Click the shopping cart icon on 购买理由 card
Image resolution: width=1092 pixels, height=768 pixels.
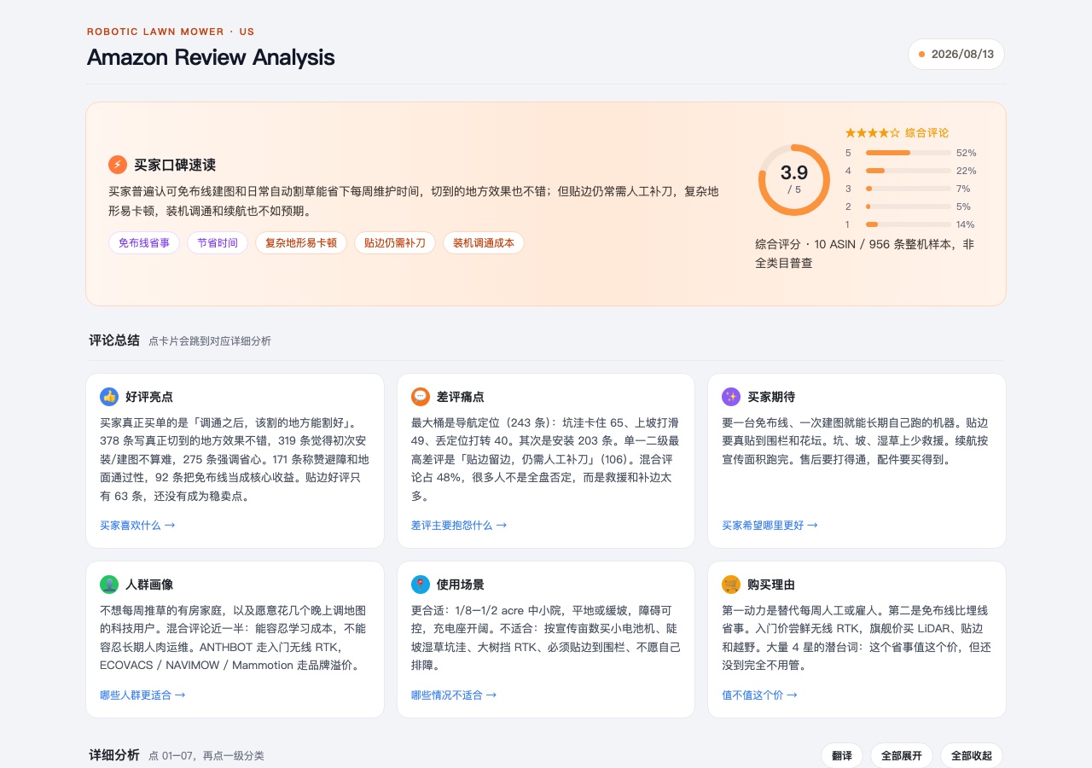click(731, 585)
